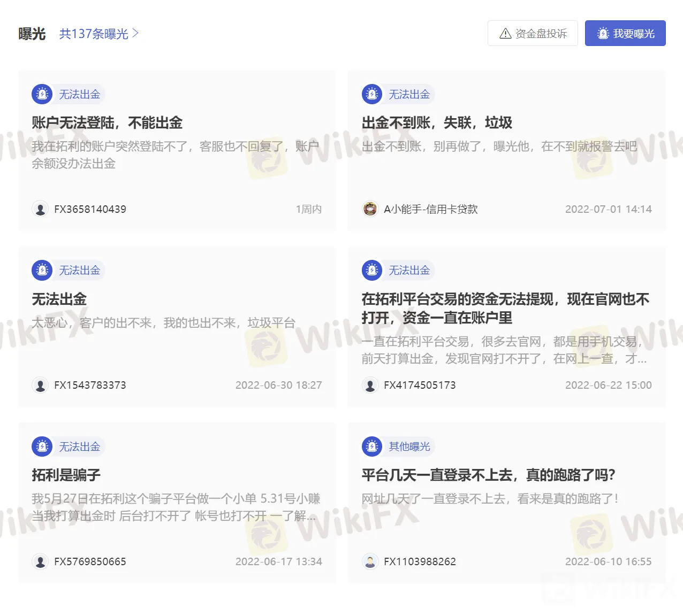Open post 平台几天一直登录不上去，真的跑路了吗?
The height and width of the screenshot is (616, 683).
488,475
